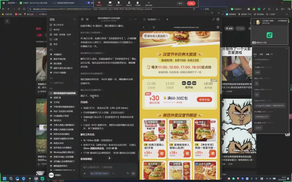Open the B站广告投放计划详情 conversation
The height and width of the screenshot is (182, 292).
tap(63, 111)
